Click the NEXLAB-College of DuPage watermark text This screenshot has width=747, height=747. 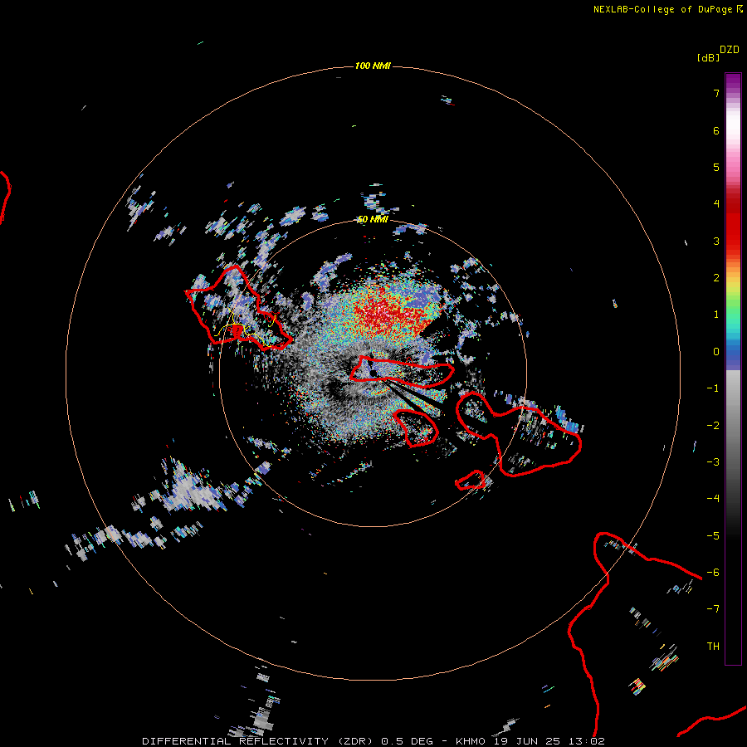click(667, 9)
